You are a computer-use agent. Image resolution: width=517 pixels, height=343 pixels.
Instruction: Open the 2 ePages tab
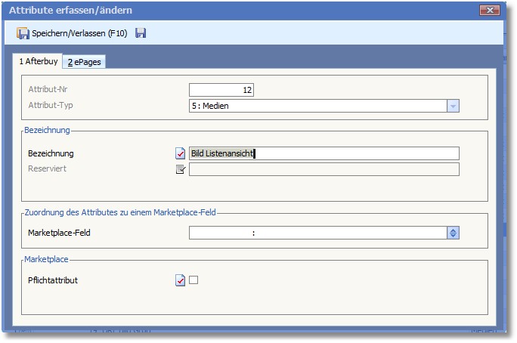84,62
